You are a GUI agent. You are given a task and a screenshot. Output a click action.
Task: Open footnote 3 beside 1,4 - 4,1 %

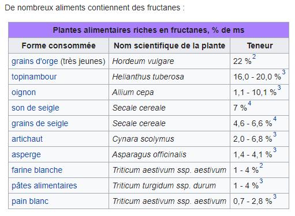point(275,150)
